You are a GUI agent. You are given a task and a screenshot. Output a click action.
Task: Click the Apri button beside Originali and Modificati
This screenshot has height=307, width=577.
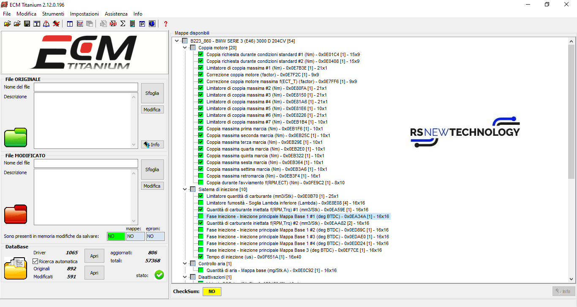(x=94, y=273)
